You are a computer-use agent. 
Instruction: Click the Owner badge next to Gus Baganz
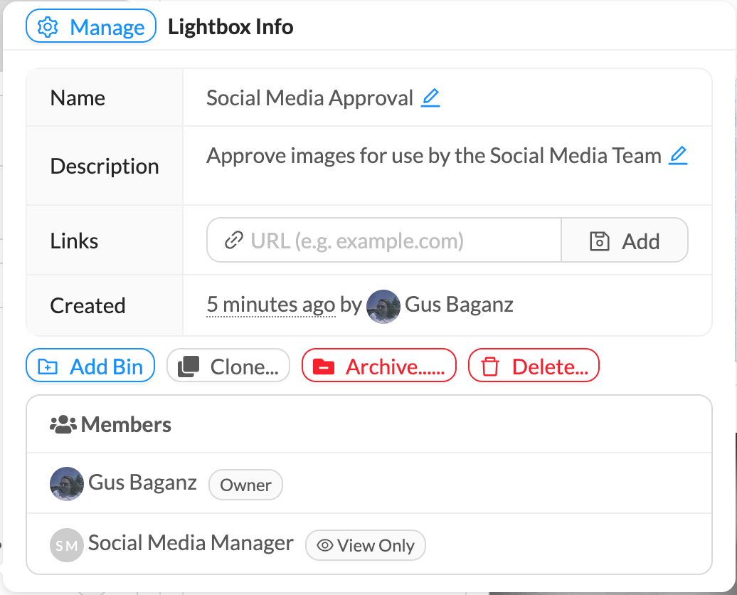pos(245,485)
